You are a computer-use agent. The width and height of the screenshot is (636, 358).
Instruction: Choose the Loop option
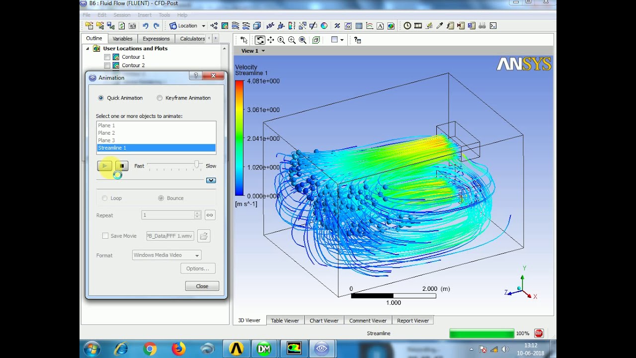coord(104,198)
